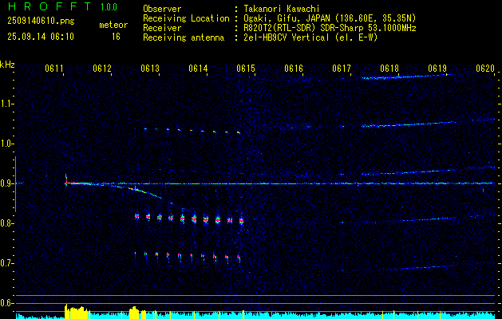
Task: Click the 0613 time marker
Action: pyautogui.click(x=150, y=69)
